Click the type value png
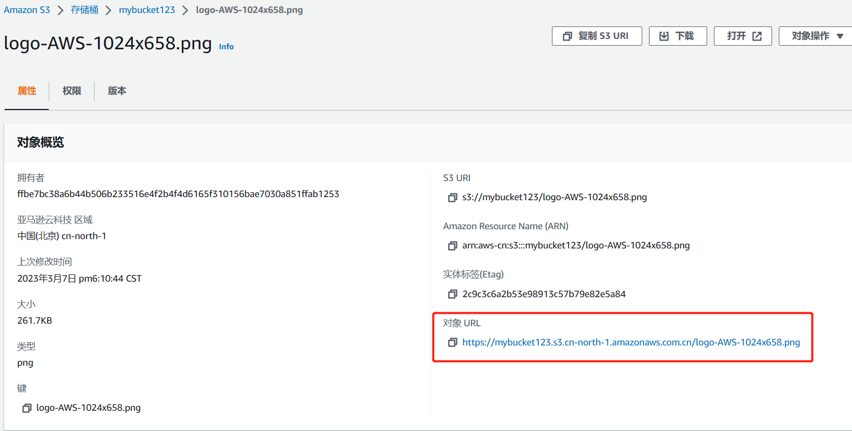The width and height of the screenshot is (852, 431). tap(25, 363)
